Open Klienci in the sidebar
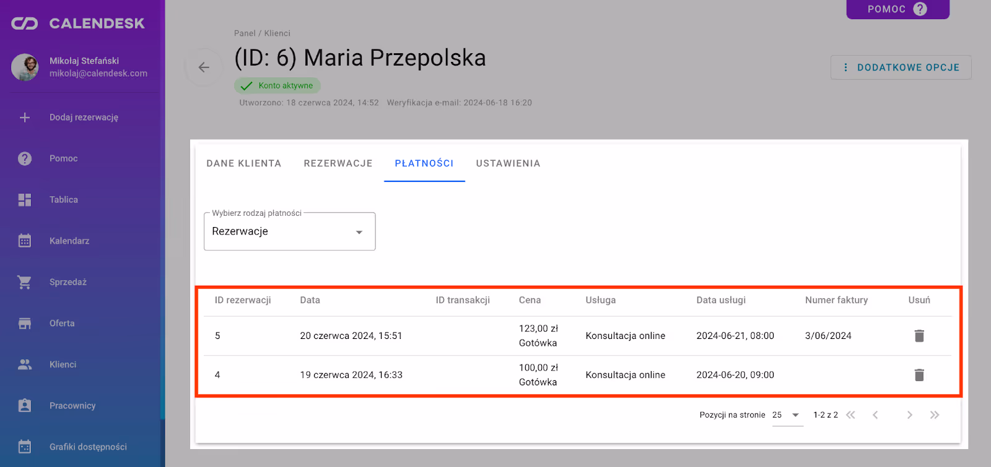The width and height of the screenshot is (991, 467). pos(63,364)
